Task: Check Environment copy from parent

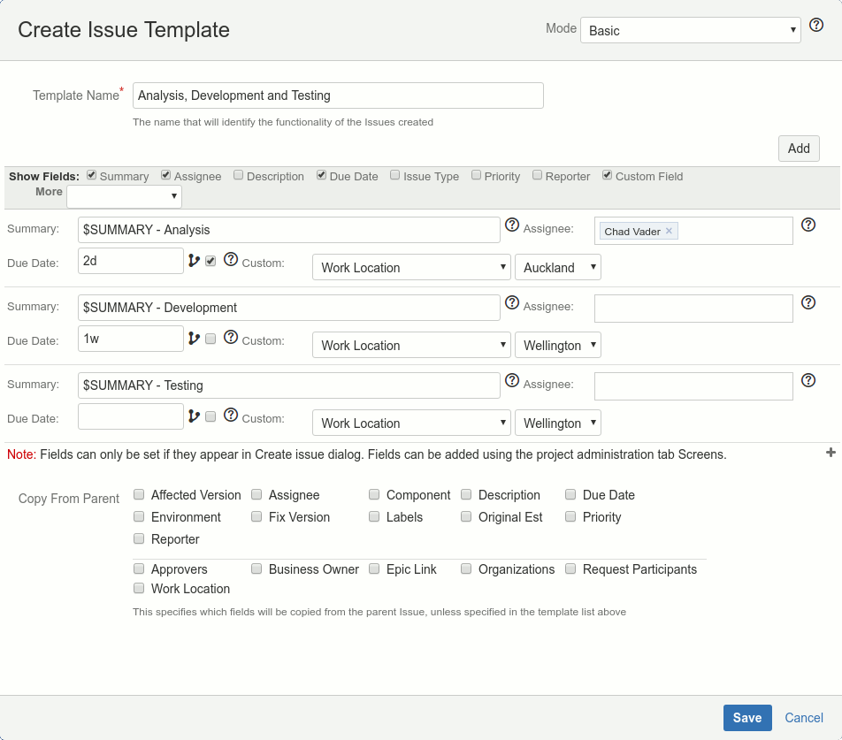Action: point(139,516)
